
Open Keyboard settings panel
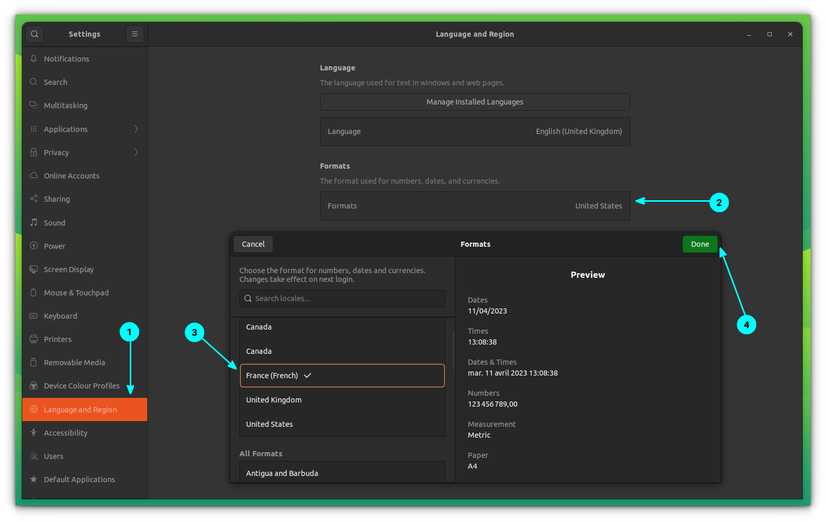tap(85, 316)
